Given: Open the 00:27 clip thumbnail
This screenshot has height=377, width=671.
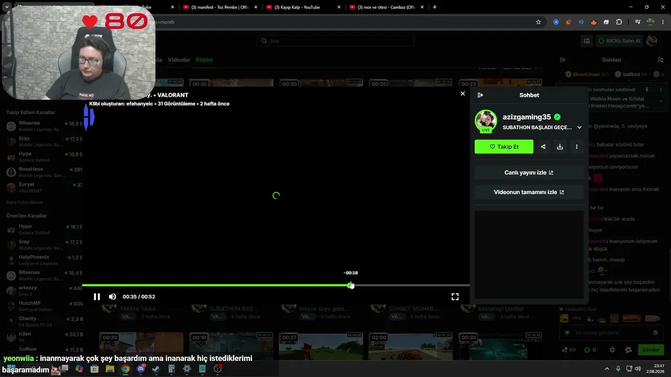Looking at the screenshot, I should click(x=321, y=346).
